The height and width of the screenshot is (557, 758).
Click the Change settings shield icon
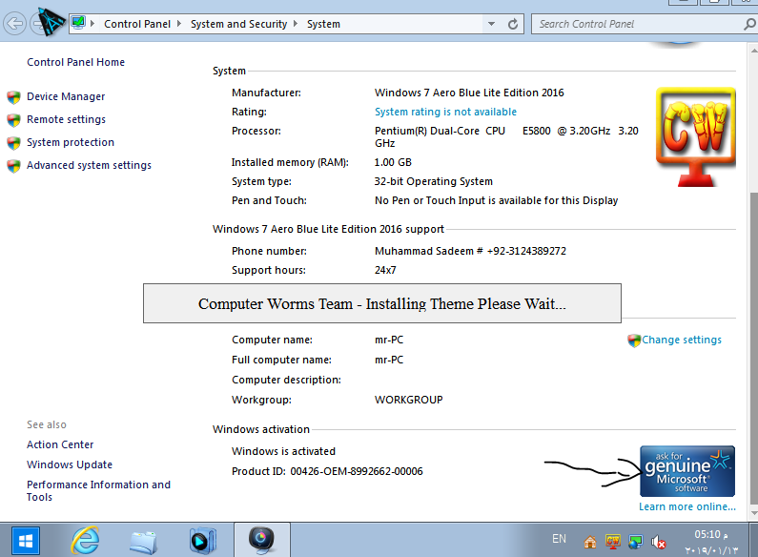pos(634,340)
